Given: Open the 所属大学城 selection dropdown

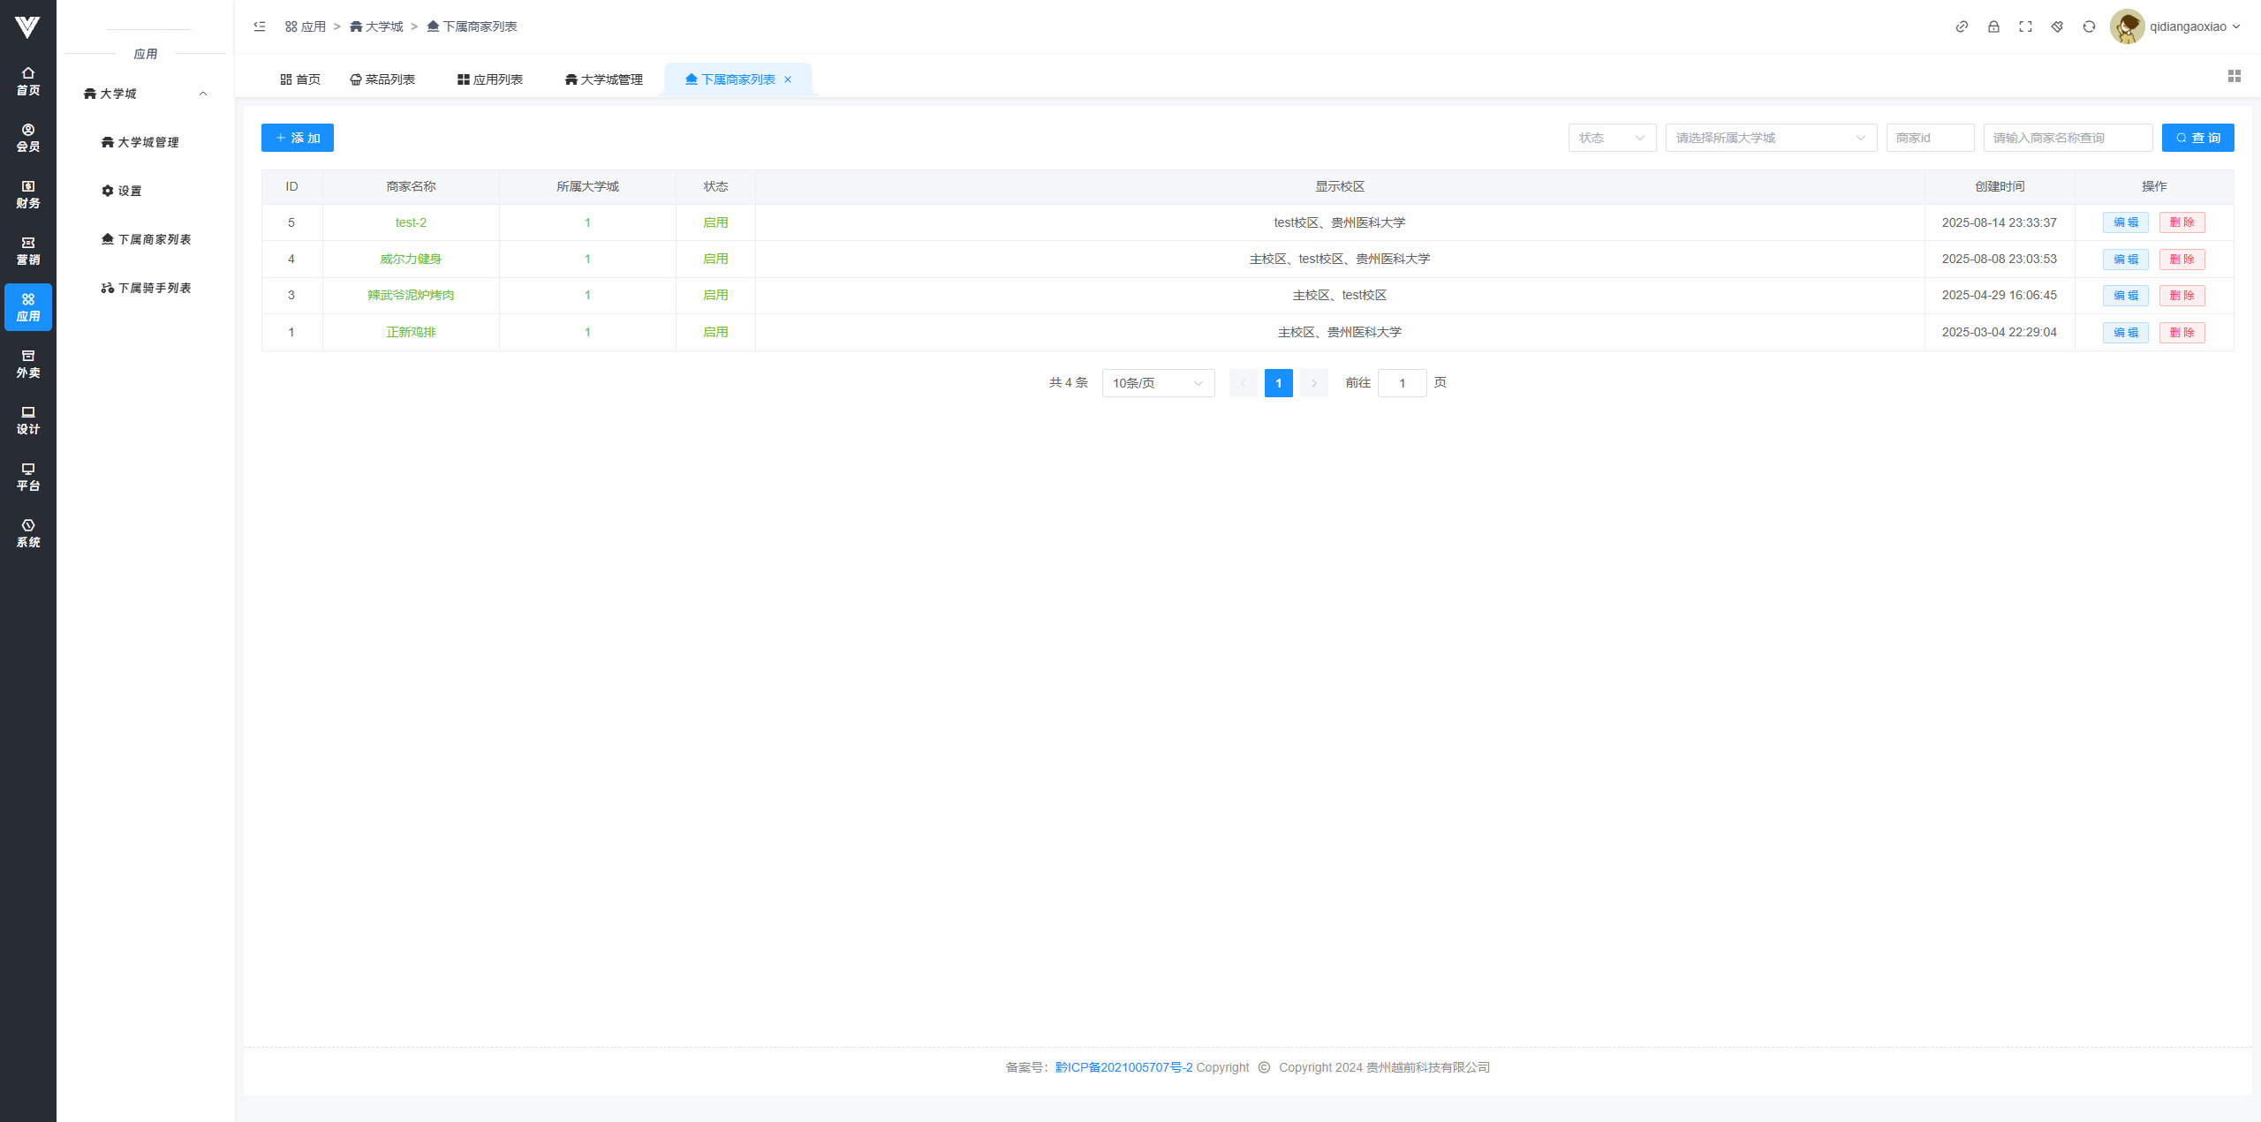Looking at the screenshot, I should [x=1770, y=138].
